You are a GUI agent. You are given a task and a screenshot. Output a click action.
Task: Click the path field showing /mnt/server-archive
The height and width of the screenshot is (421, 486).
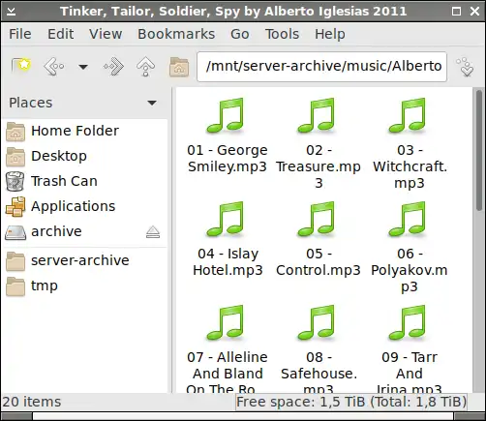(x=321, y=67)
